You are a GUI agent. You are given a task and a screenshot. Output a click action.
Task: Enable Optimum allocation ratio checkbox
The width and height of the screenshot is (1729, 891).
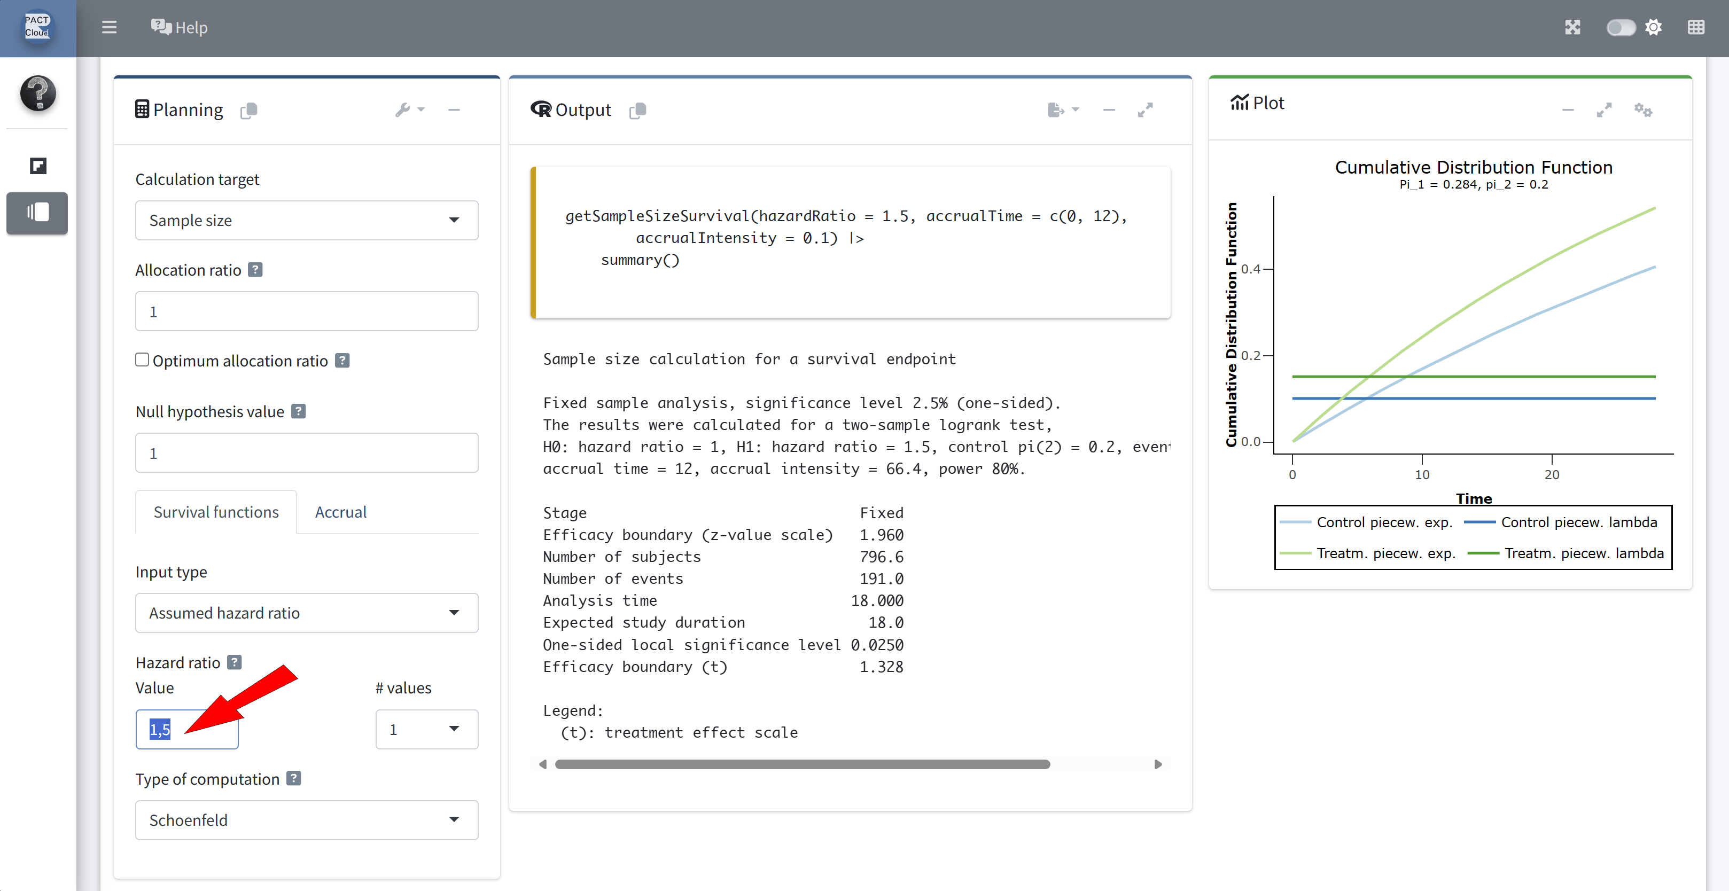click(142, 360)
